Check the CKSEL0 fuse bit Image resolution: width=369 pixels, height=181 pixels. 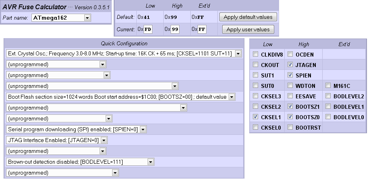coord(255,127)
